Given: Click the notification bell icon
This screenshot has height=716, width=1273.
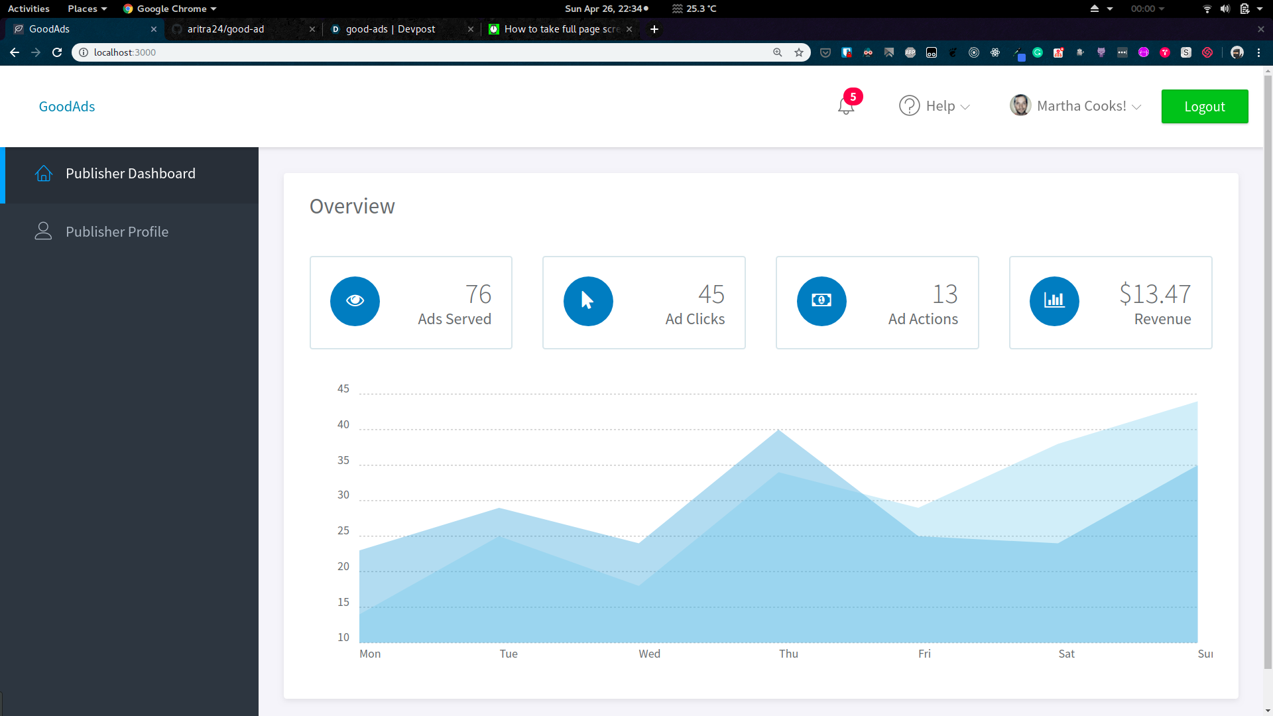Looking at the screenshot, I should tap(845, 107).
